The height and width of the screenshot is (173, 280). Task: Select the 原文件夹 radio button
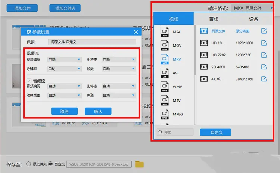click(29, 164)
